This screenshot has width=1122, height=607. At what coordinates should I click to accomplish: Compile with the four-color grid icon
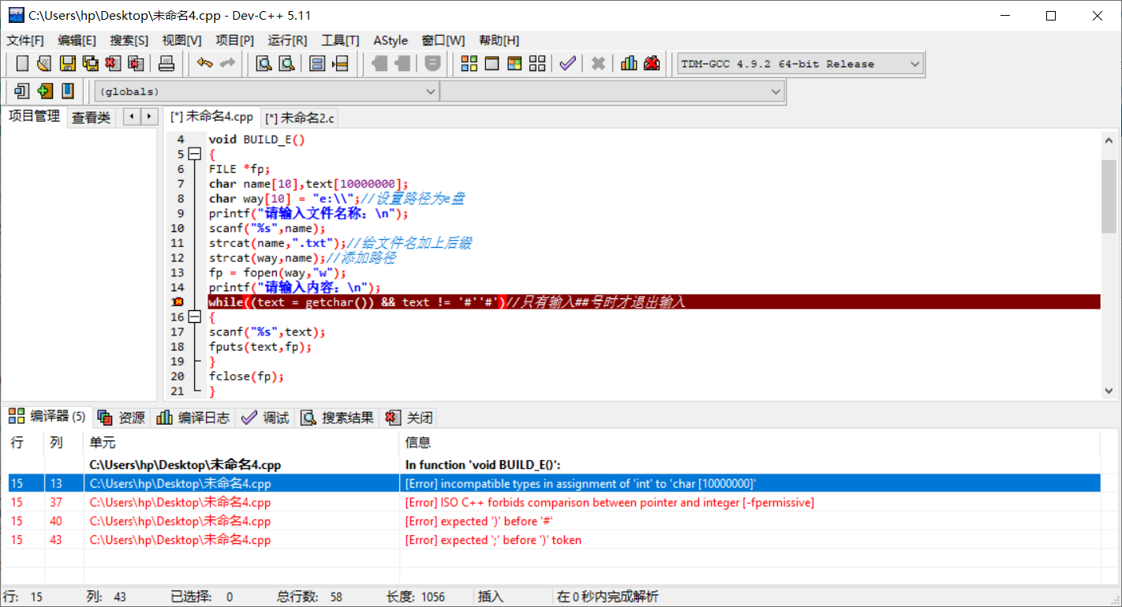tap(469, 64)
